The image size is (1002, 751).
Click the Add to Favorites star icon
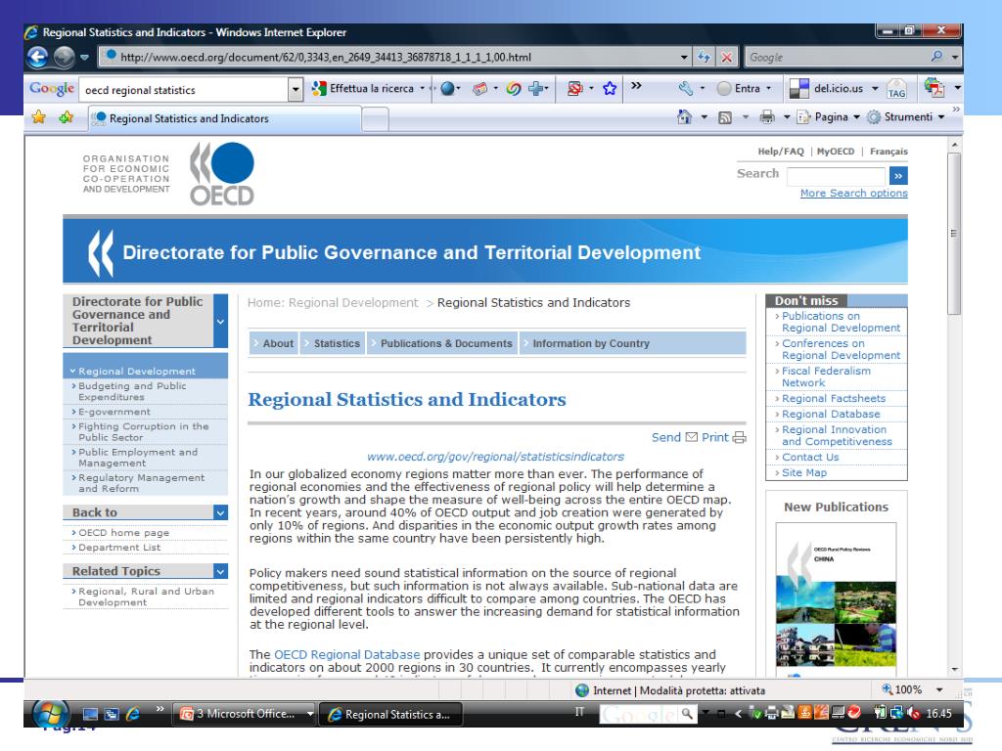(66, 117)
